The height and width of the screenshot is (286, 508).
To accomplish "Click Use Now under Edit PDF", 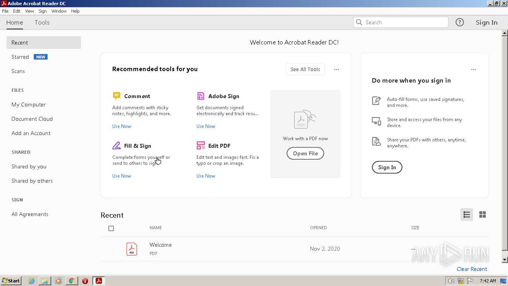I will tap(206, 176).
